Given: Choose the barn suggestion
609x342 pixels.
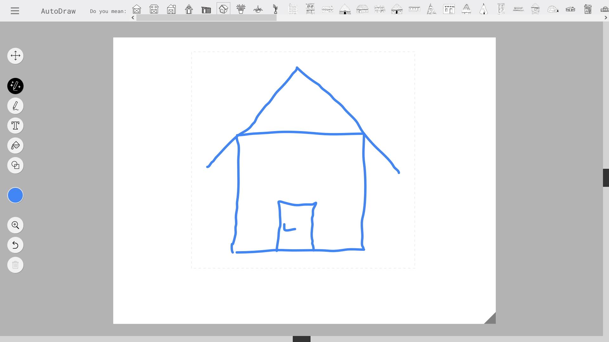Looking at the screenshot, I should pyautogui.click(x=137, y=9).
